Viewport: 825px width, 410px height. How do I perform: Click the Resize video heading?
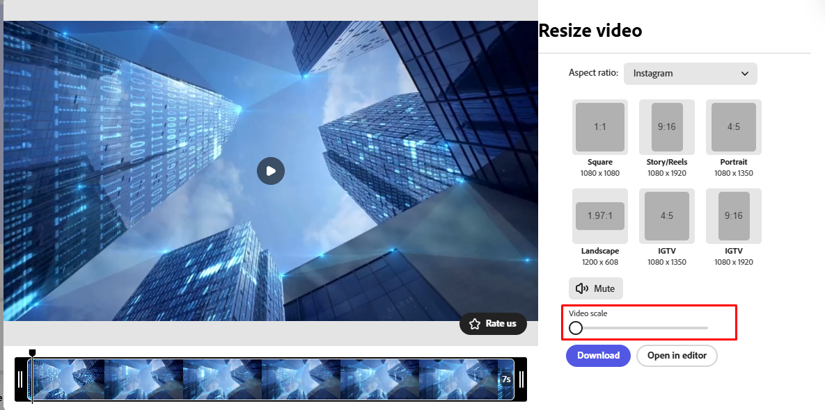[x=590, y=31]
